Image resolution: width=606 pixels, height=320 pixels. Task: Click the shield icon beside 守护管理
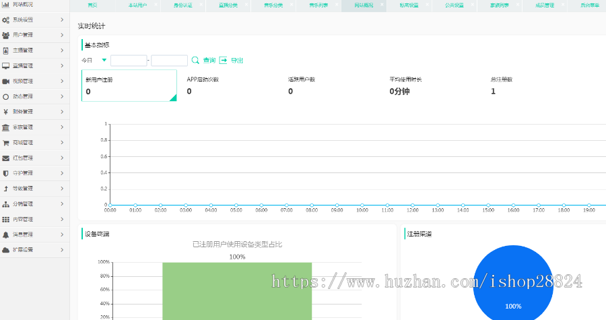click(x=6, y=173)
